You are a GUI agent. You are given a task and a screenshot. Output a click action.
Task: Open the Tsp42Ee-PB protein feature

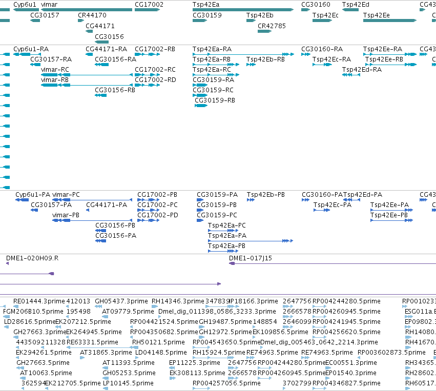pyautogui.click(x=392, y=220)
